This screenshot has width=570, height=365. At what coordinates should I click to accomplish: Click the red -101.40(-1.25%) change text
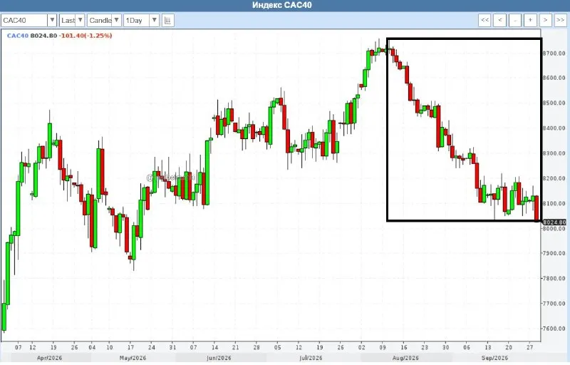pyautogui.click(x=85, y=36)
